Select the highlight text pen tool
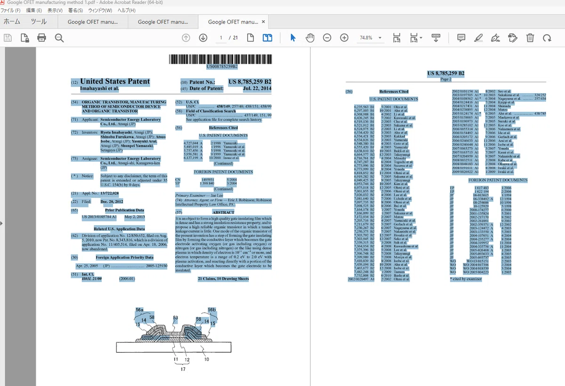 pyautogui.click(x=478, y=38)
